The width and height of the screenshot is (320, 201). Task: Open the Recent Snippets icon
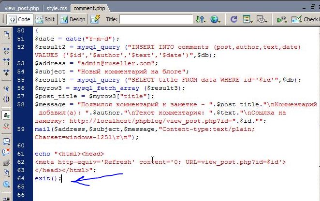[x=6, y=173]
